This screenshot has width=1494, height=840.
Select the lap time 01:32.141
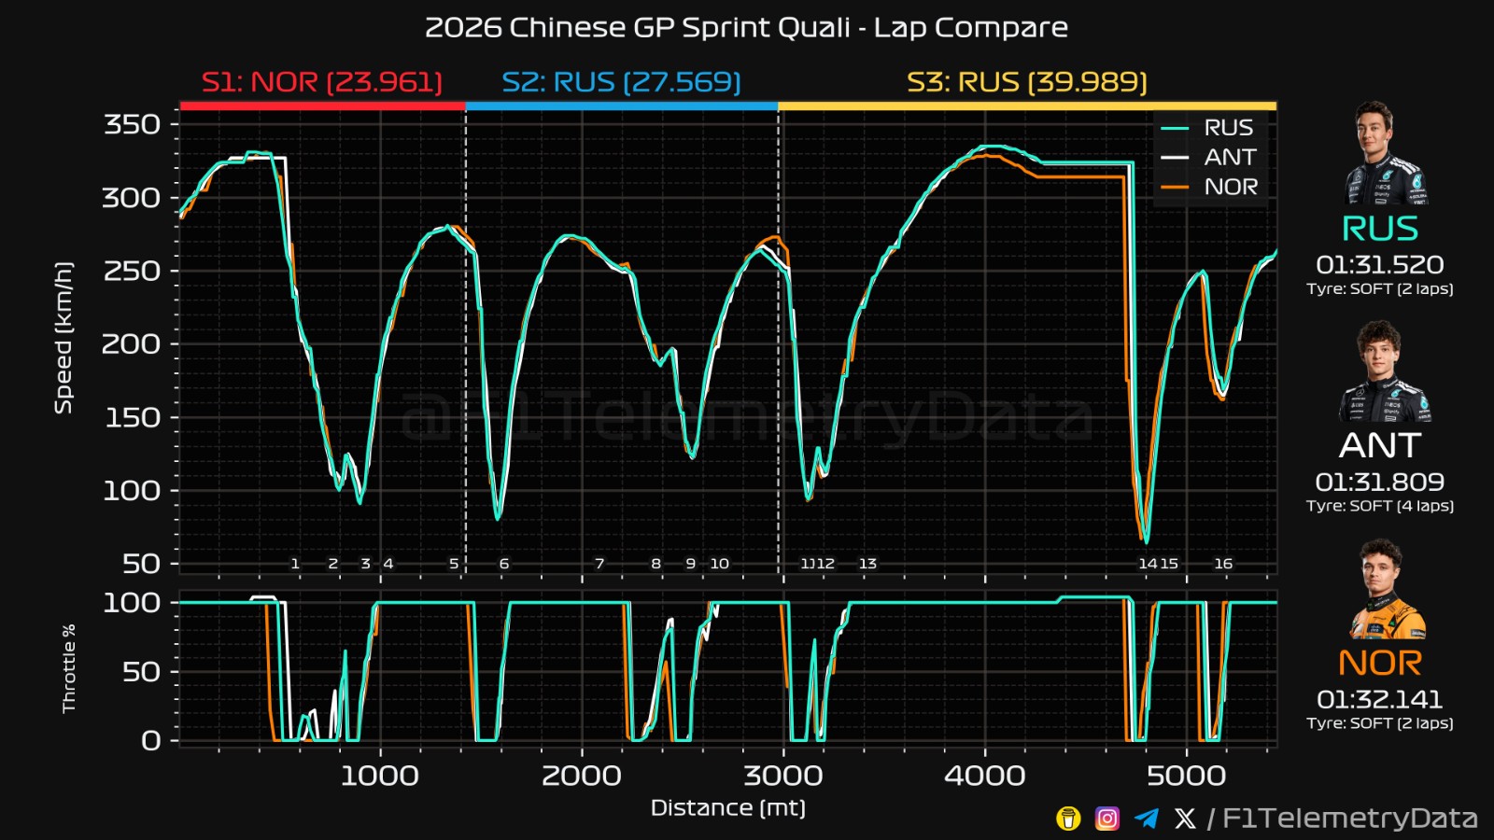[1380, 700]
